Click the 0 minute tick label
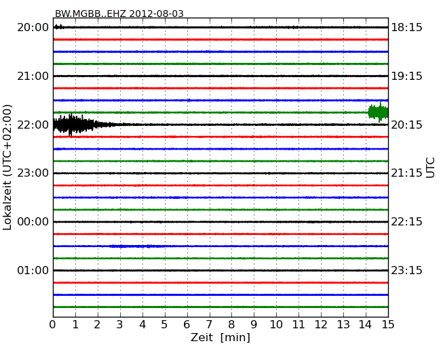The height and width of the screenshot is (352, 441). [x=53, y=324]
